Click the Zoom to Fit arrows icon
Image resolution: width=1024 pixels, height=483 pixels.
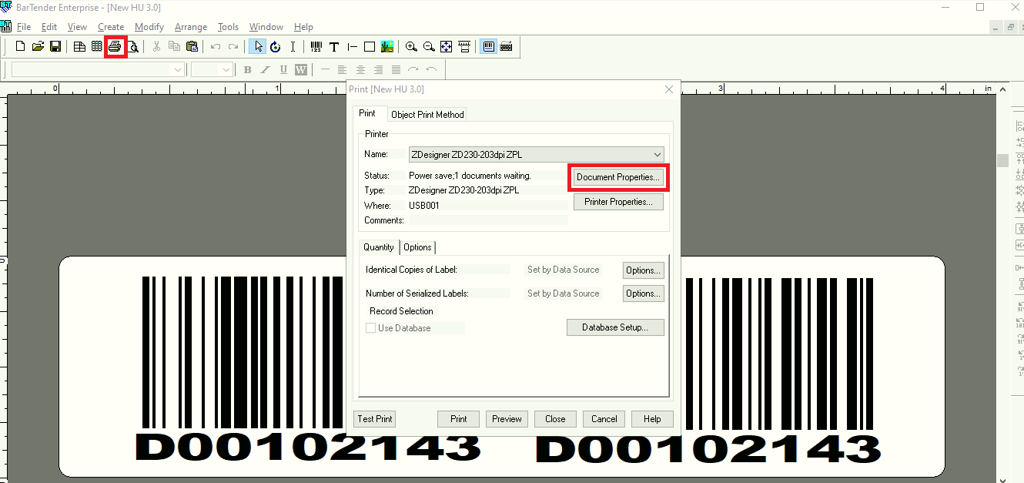click(447, 47)
